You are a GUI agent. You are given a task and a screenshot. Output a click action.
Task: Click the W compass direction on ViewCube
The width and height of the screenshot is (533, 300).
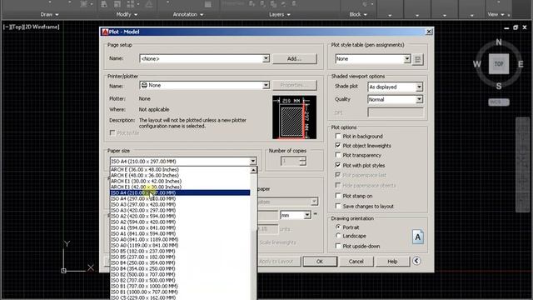(477, 64)
